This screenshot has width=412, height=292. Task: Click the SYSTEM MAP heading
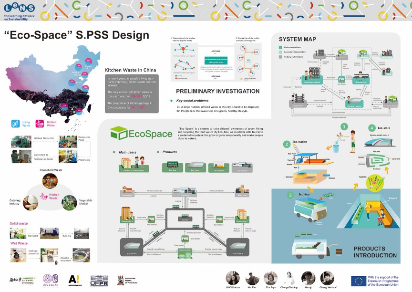click(297, 39)
